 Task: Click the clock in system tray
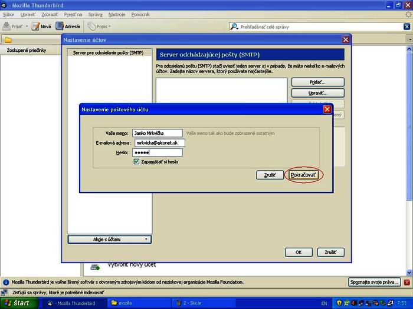(402, 303)
